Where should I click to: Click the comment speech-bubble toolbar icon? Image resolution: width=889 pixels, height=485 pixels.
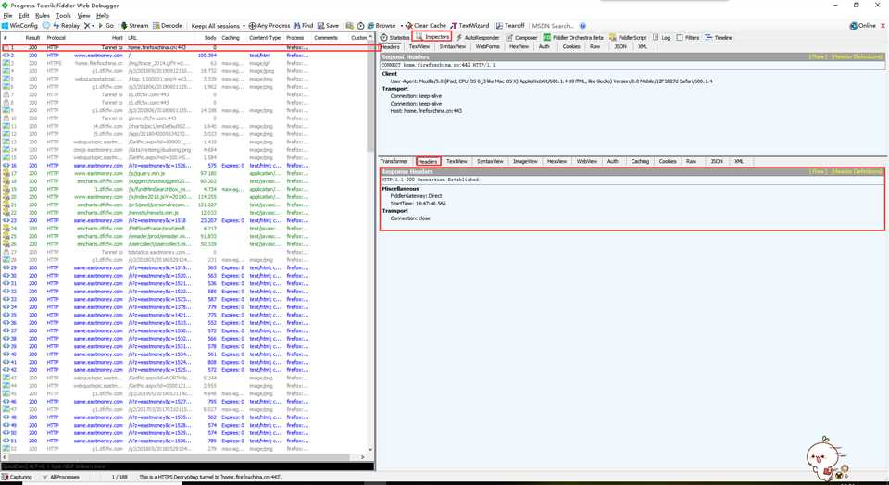click(x=46, y=26)
